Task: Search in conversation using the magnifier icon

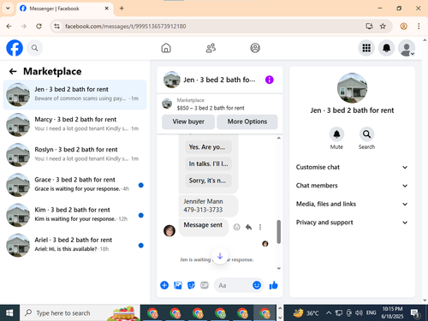Action: [366, 134]
